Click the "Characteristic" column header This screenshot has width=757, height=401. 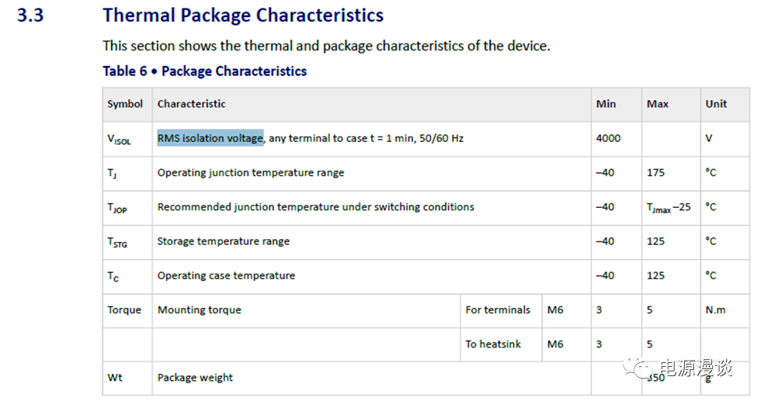(192, 104)
